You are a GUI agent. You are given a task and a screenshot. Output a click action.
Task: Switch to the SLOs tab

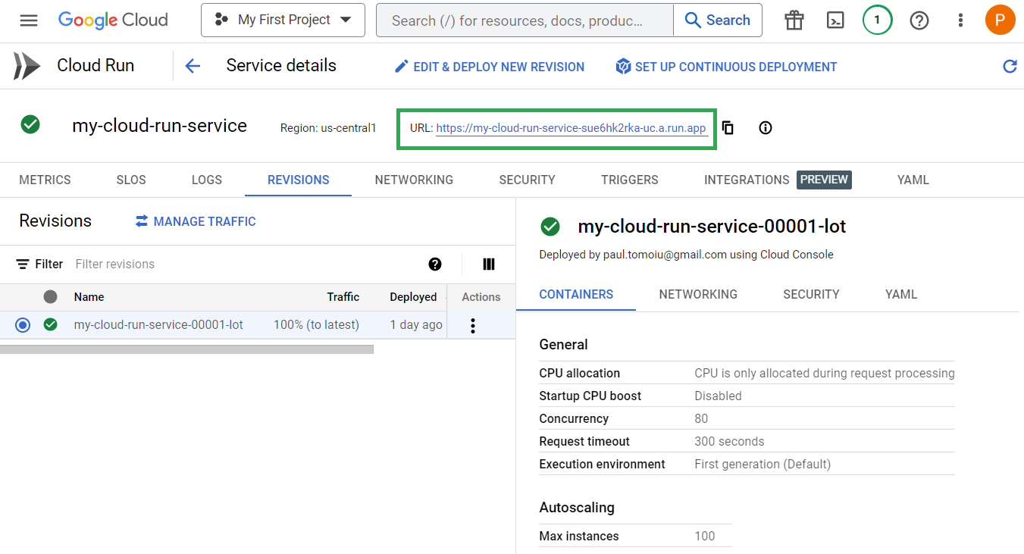point(131,180)
